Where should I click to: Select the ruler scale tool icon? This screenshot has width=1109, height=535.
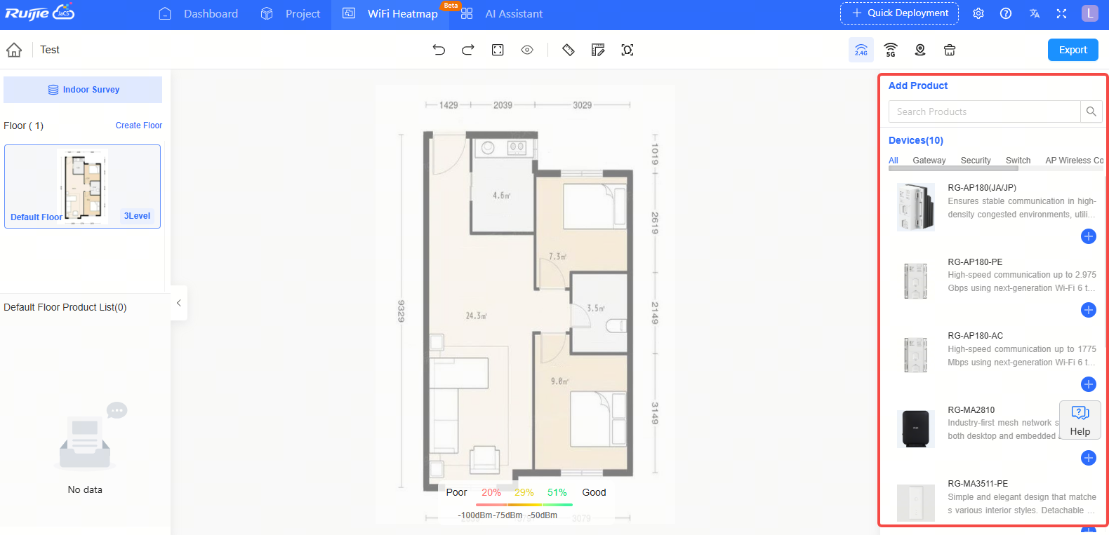click(569, 50)
